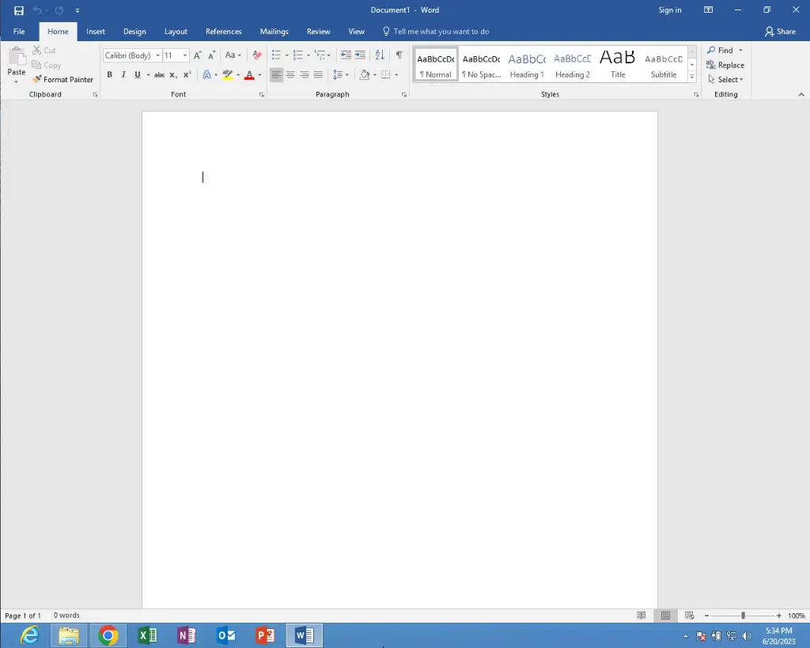Click Sign in link
This screenshot has height=648, width=810.
tap(669, 10)
